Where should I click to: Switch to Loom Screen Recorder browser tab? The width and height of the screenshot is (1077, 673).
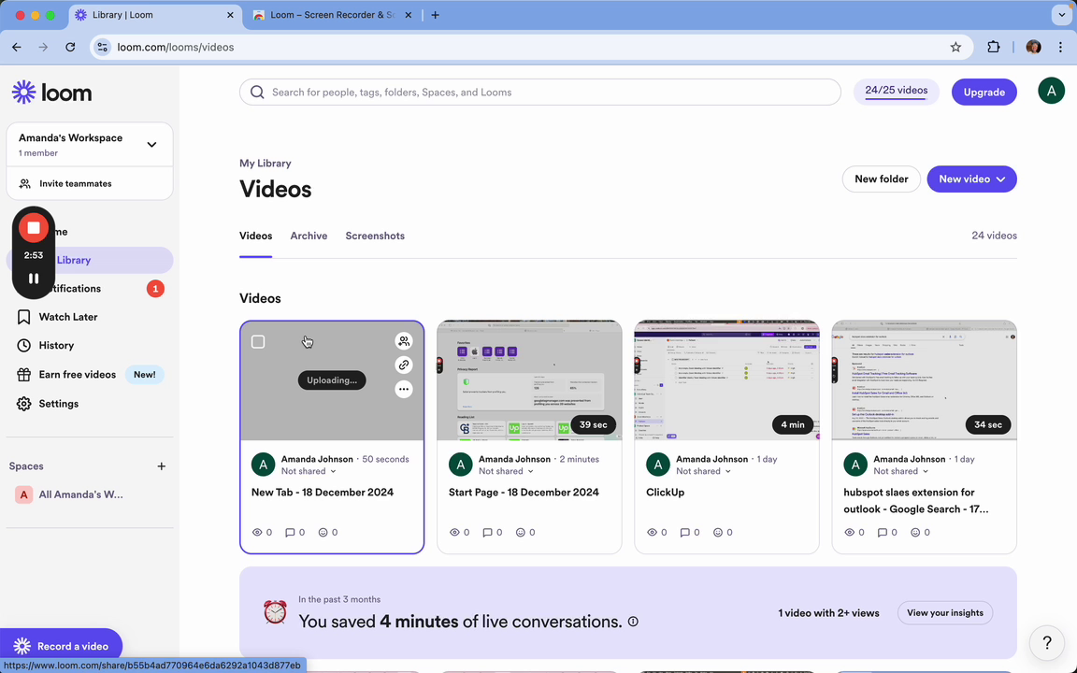point(332,14)
